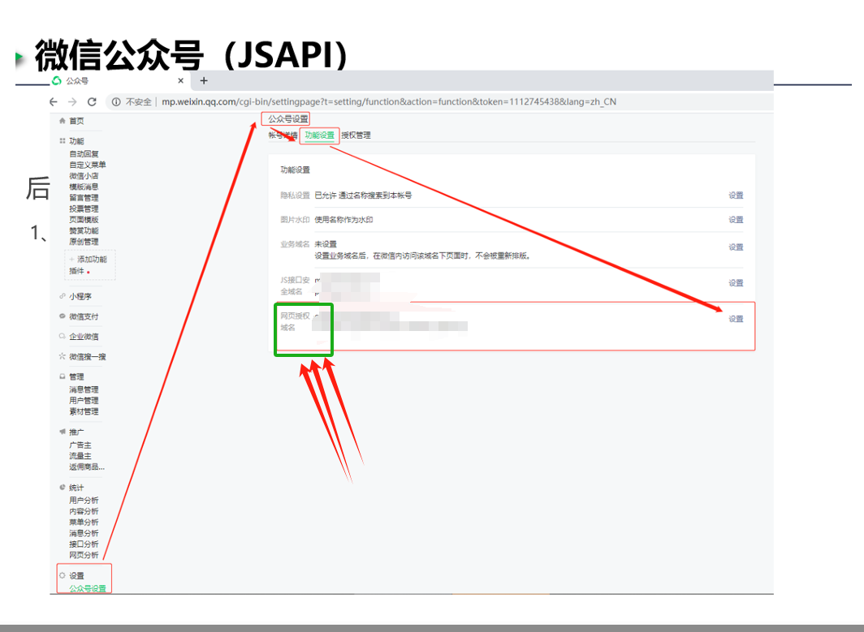Image resolution: width=864 pixels, height=632 pixels.
Task: Open 接口分析 in the sidebar
Action: (84, 544)
